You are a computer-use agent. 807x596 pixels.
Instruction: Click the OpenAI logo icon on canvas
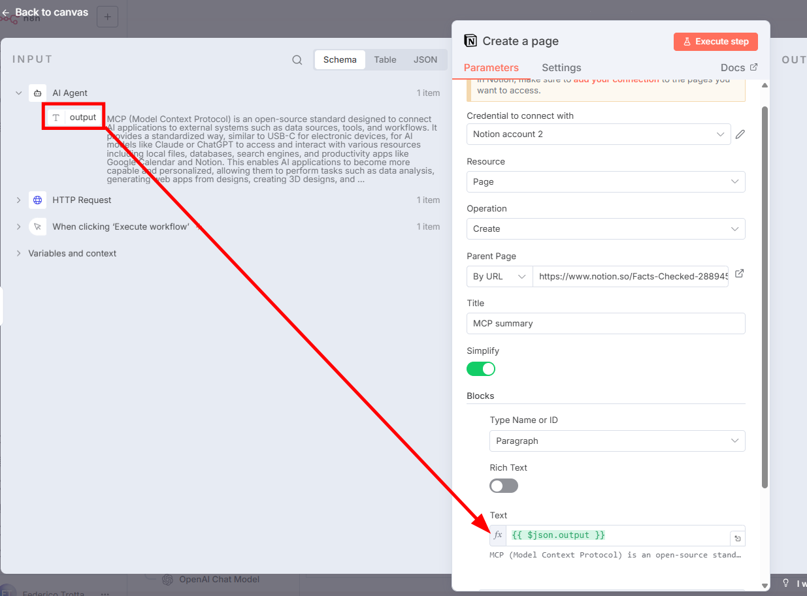pos(167,579)
